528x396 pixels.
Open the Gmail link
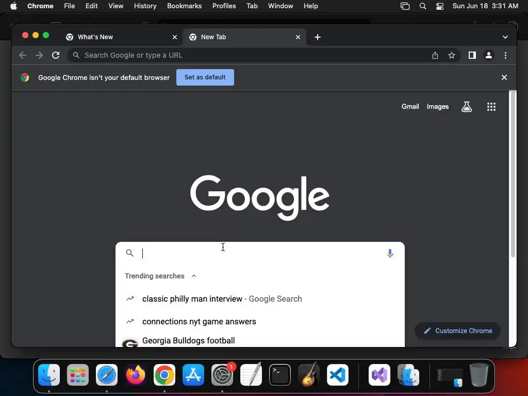pyautogui.click(x=410, y=106)
